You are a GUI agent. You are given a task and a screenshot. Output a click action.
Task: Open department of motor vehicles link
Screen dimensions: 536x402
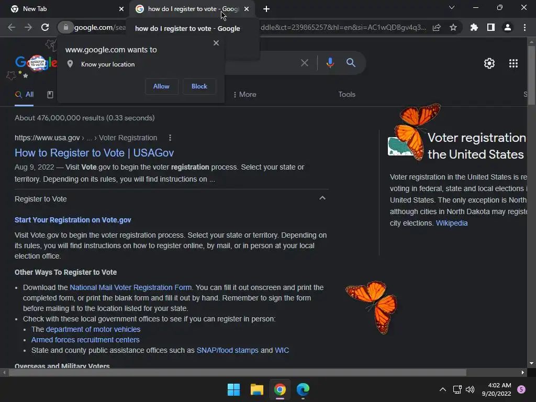[93, 329]
